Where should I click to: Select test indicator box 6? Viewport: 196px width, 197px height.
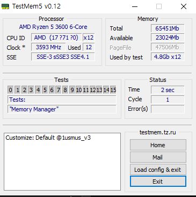52,90
